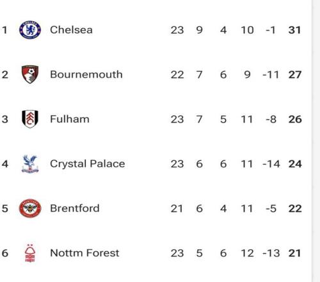This screenshot has width=320, height=282.
Task: Click the Brentford bee crest
Action: 30,208
